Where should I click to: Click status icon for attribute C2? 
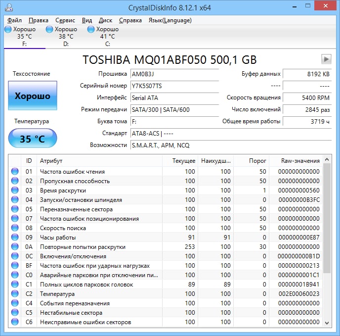[x=15, y=293]
